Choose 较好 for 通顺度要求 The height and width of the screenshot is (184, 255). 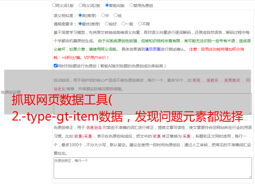(107, 24)
